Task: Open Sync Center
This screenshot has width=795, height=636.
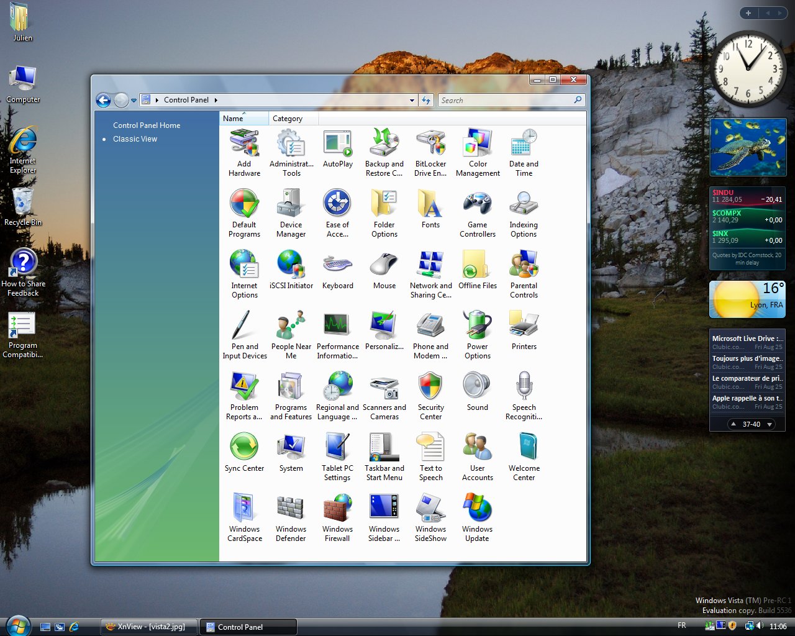Action: pyautogui.click(x=244, y=453)
